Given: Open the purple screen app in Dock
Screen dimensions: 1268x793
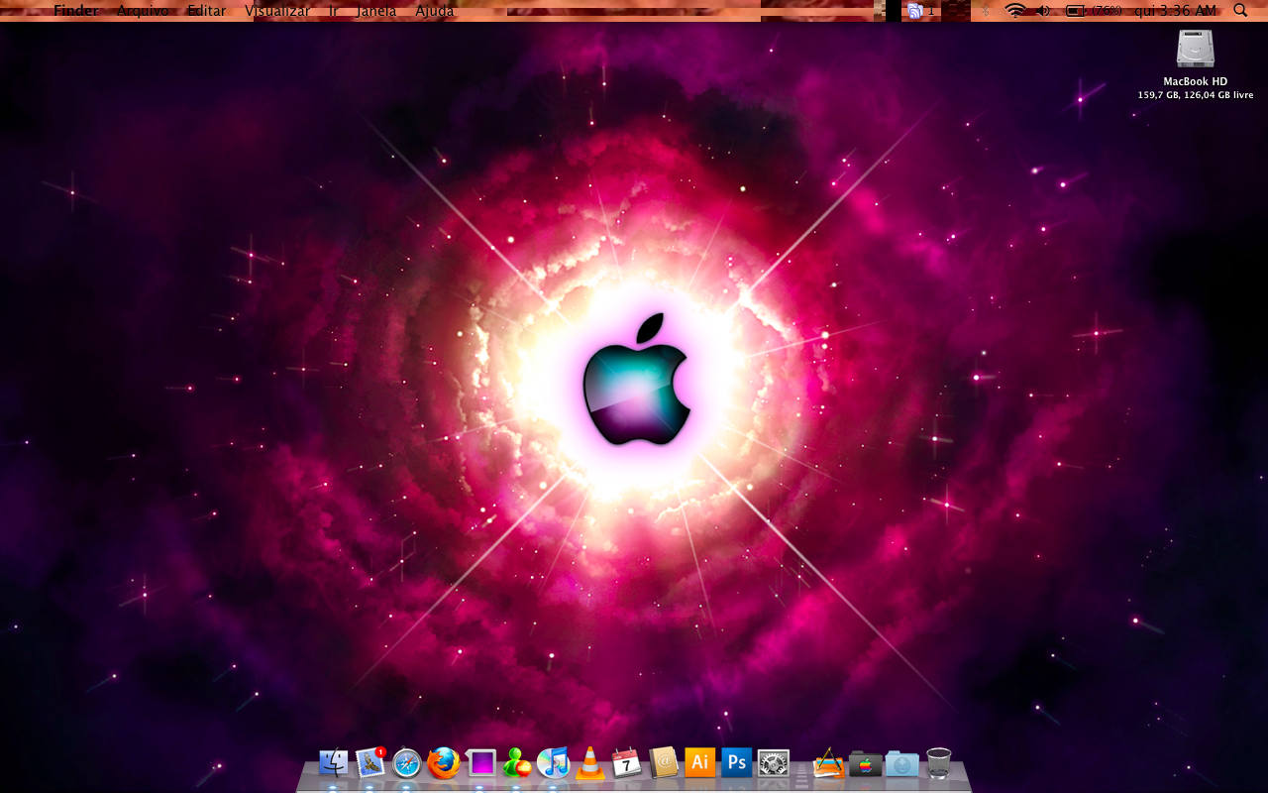Looking at the screenshot, I should pyautogui.click(x=480, y=763).
